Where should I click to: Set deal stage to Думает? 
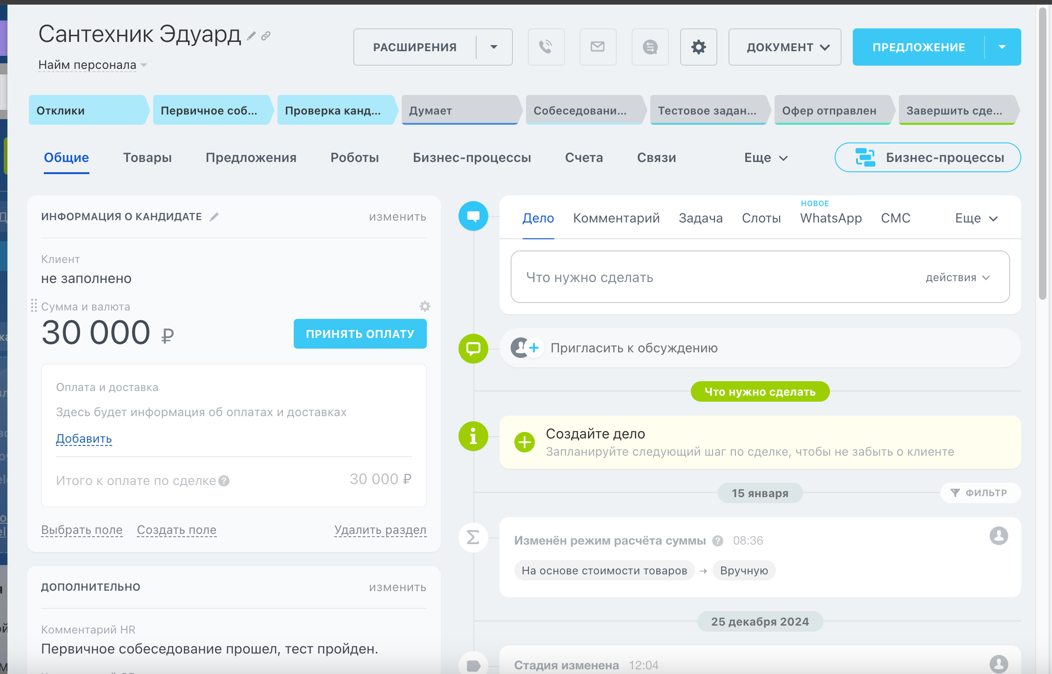[459, 111]
